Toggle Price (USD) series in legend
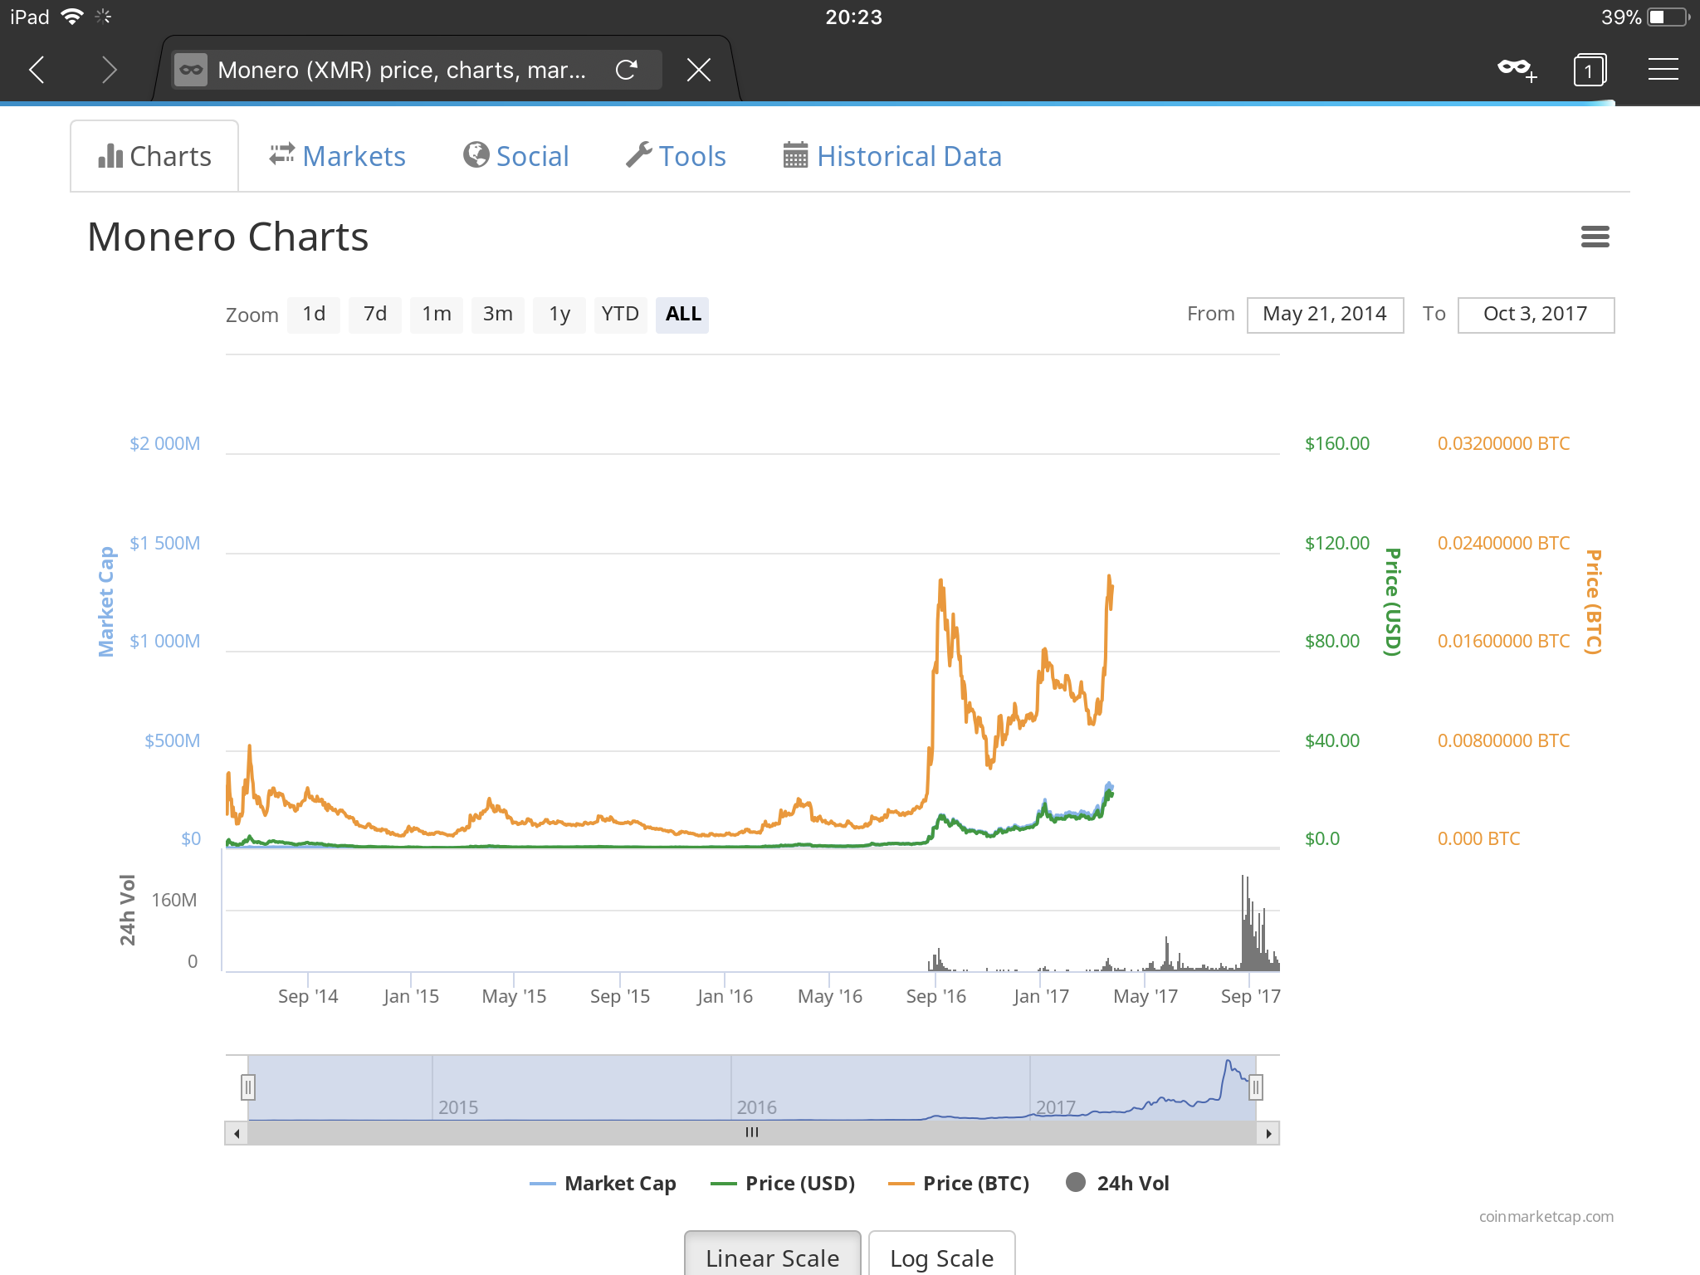This screenshot has width=1700, height=1275. tap(784, 1184)
